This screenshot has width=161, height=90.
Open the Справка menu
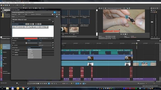tap(32, 3)
